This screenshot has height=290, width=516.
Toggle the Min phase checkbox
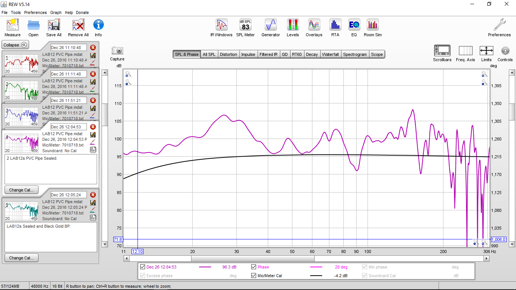pyautogui.click(x=365, y=267)
